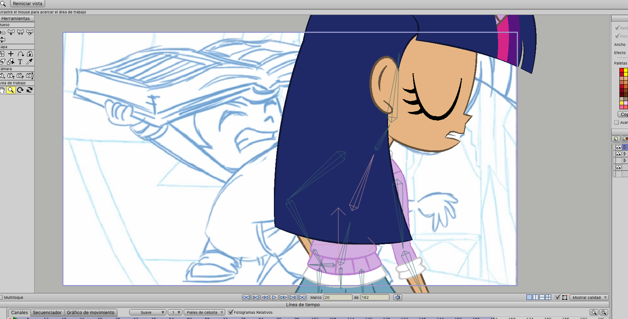The height and width of the screenshot is (319, 628).
Task: Click the total frames field showing 162
Action: point(375,297)
